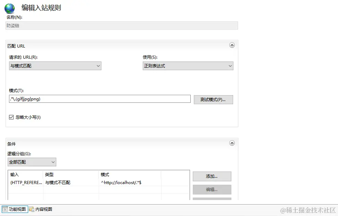Image resolution: width=338 pixels, height=216 pixels.
Task: Select the {HTTP_REFERE... condition row
Action: [x=99, y=183]
